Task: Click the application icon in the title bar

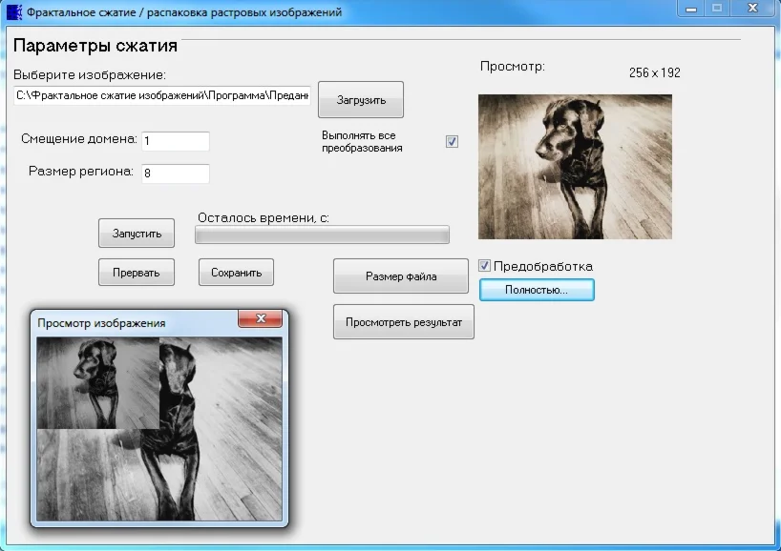Action: point(13,11)
